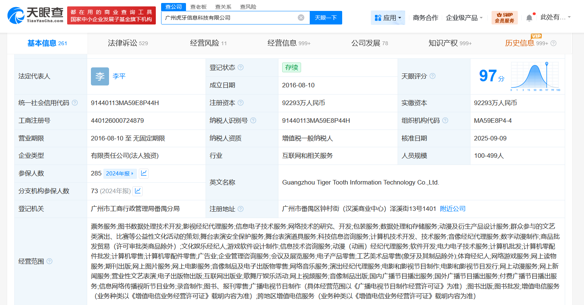
Task: Open the notification bell
Action: [529, 18]
